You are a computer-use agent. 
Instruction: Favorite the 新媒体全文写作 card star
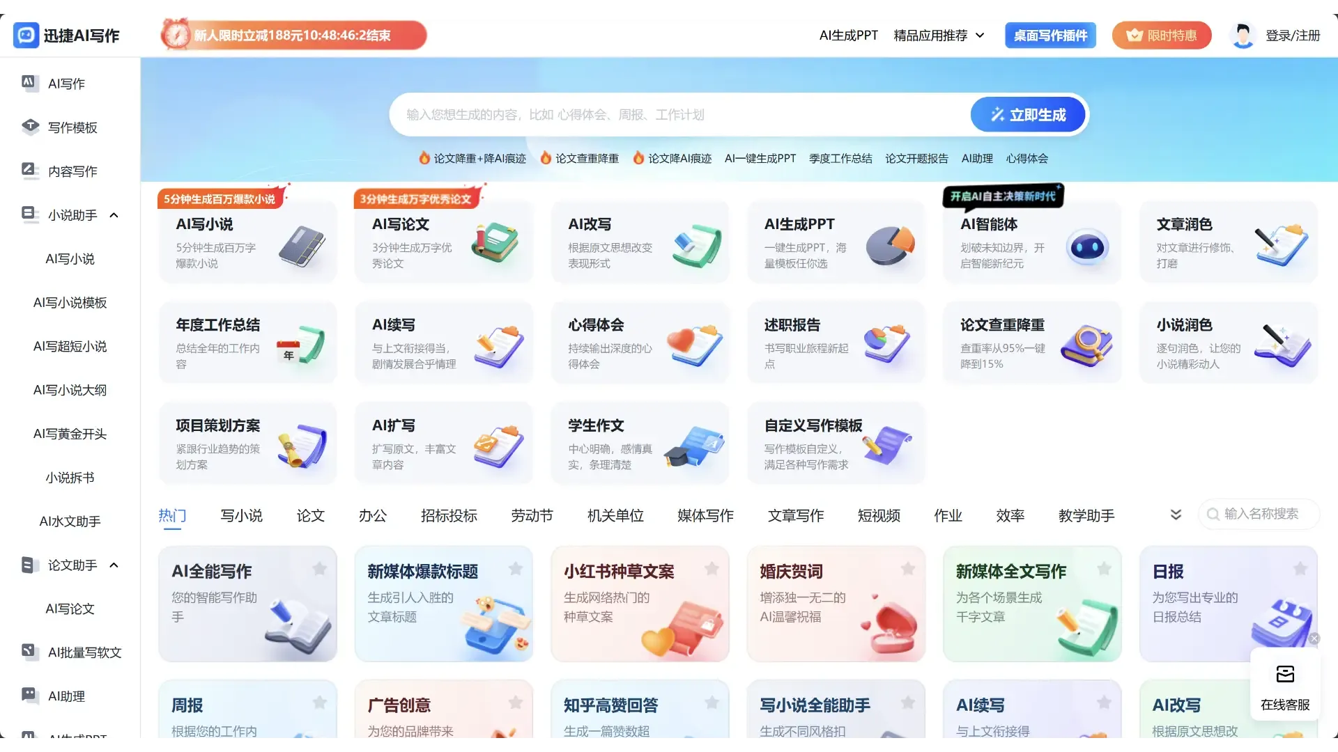coord(1104,569)
